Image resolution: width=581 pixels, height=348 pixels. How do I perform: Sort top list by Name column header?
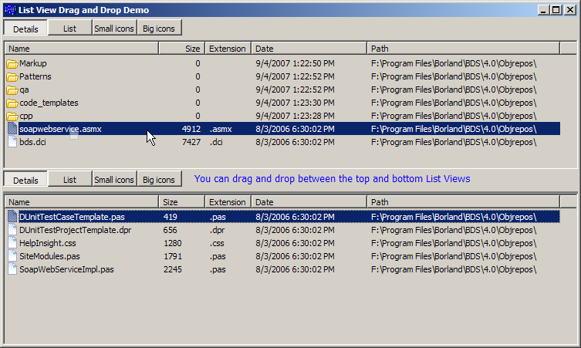[81, 49]
